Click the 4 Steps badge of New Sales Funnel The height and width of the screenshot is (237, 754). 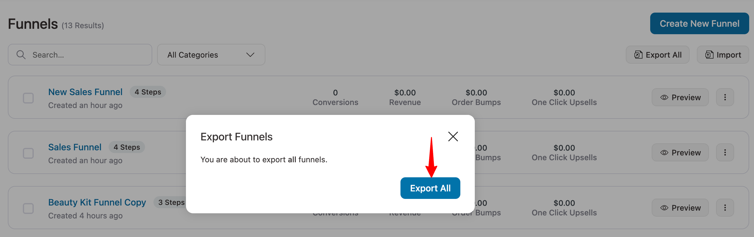(x=148, y=92)
